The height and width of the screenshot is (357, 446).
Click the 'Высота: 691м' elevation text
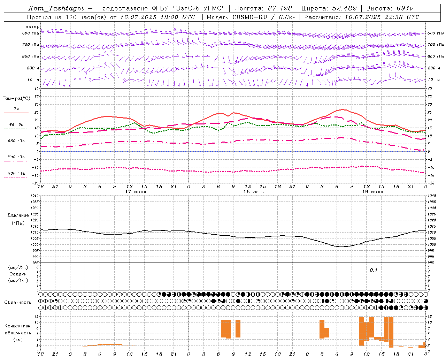[390, 8]
